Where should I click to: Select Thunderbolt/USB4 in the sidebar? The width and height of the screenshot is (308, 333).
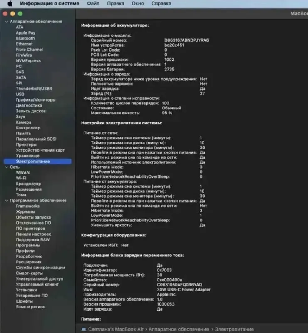[x=34, y=89]
